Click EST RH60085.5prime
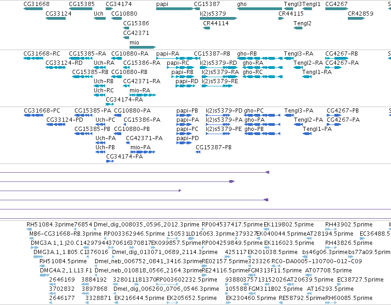 (x=331, y=303)
